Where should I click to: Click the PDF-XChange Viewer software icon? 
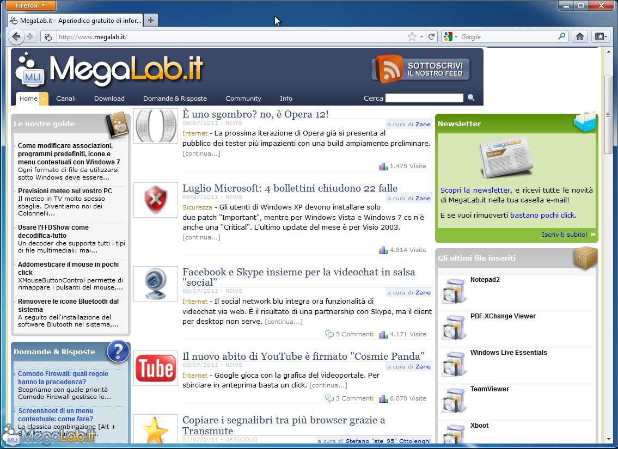[x=454, y=327]
